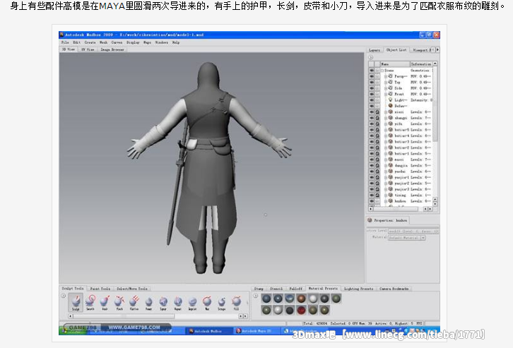Screen dimensions: 513x348
Task: Open the Image Browser tab
Action: click(x=112, y=49)
